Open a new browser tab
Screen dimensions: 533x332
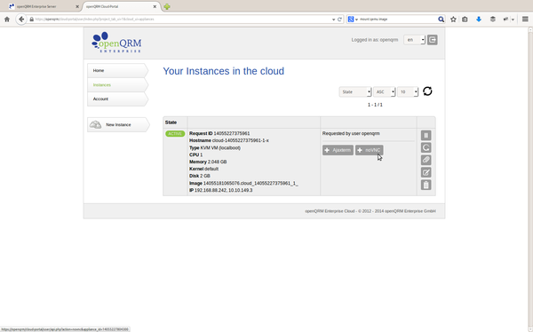[167, 6]
